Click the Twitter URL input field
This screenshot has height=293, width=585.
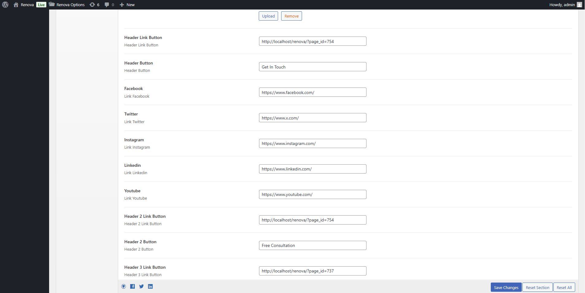tap(312, 118)
